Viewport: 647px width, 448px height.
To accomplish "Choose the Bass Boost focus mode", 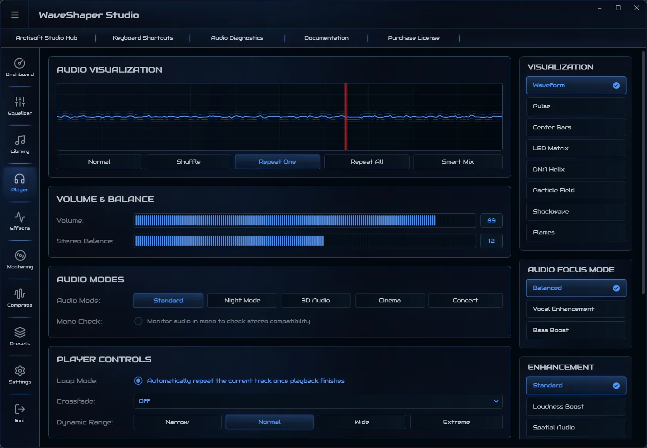I will point(576,330).
